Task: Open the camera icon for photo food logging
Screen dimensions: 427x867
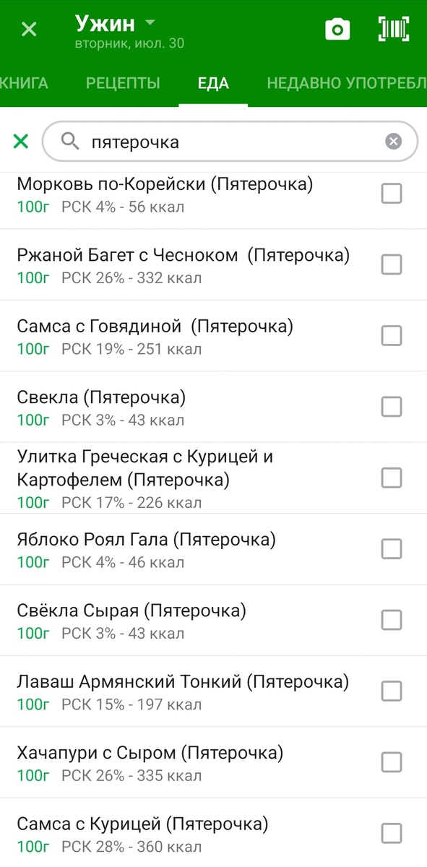Action: (337, 29)
